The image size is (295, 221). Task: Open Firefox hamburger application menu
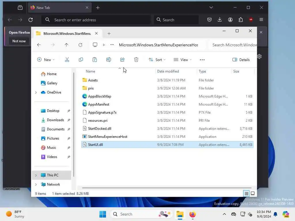point(261,20)
